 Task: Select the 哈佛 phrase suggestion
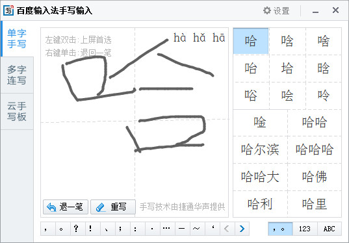[315, 177]
